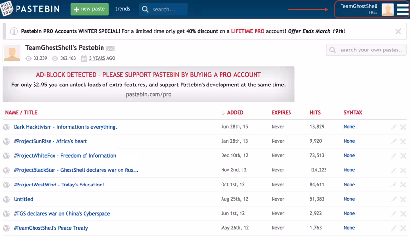This screenshot has width=410, height=237.
Task: Click the calendar icon beside 3 YEARS AGO
Action: [x=84, y=58]
